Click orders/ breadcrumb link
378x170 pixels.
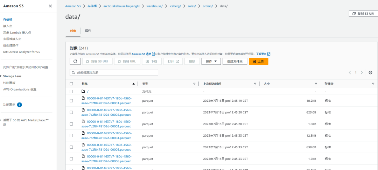(207, 6)
